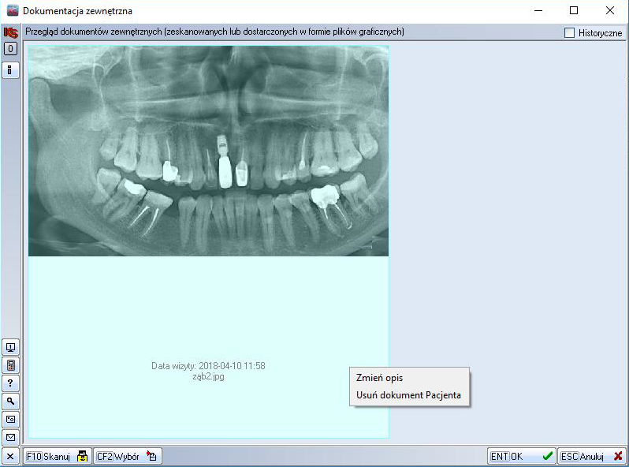Open the envelope mail icon
This screenshot has width=629, height=467.
[x=11, y=437]
